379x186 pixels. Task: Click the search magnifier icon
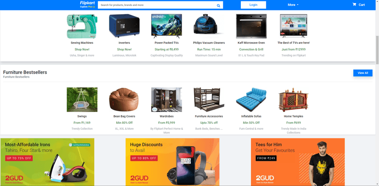tap(218, 5)
